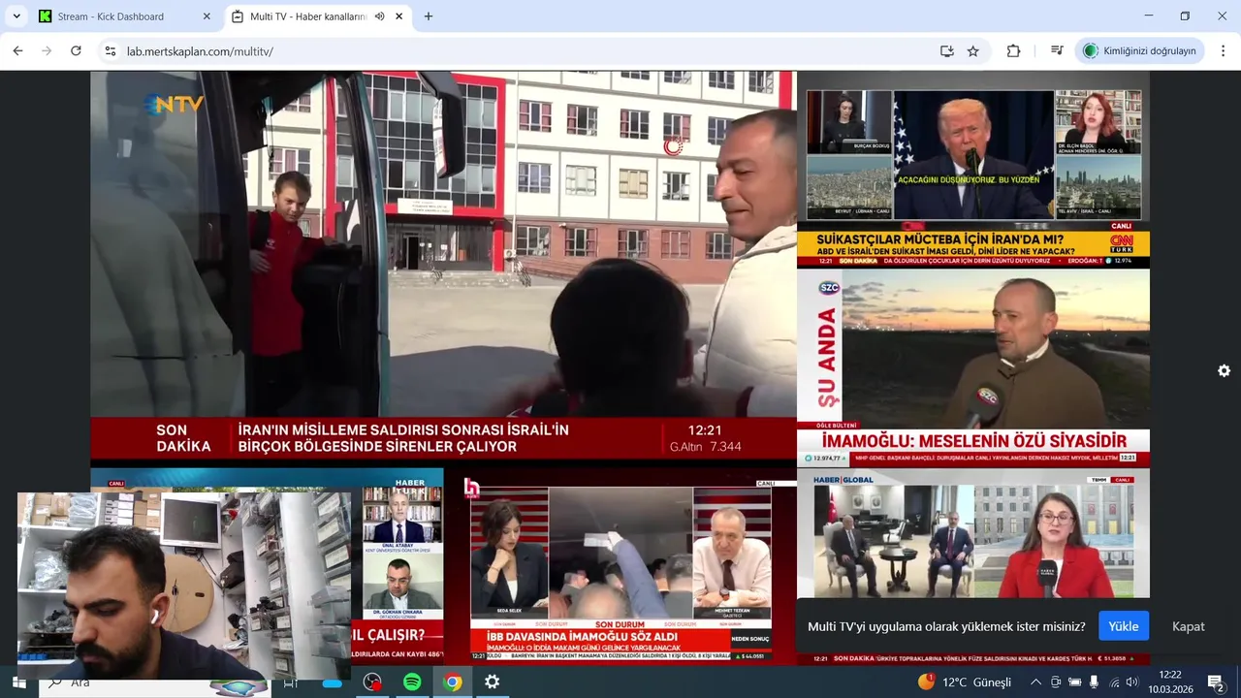Open Chrome three-dot menu
The image size is (1241, 698).
(1224, 51)
